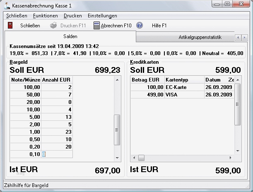Select count 13 for the 5,00 note
253x192 pixels.
coord(57,117)
